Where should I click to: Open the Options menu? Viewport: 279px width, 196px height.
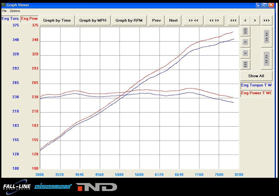(15, 11)
